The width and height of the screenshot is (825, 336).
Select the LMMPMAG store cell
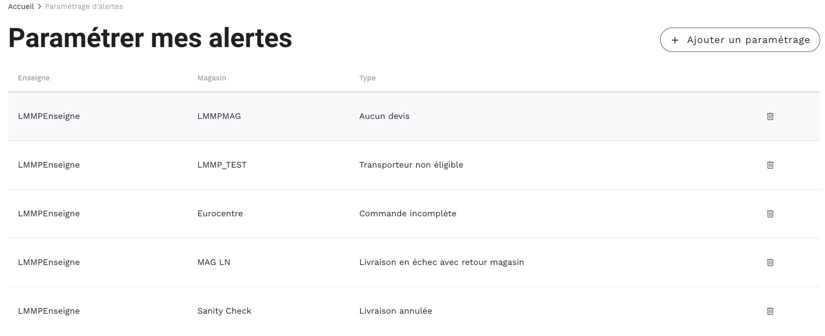pyautogui.click(x=219, y=116)
